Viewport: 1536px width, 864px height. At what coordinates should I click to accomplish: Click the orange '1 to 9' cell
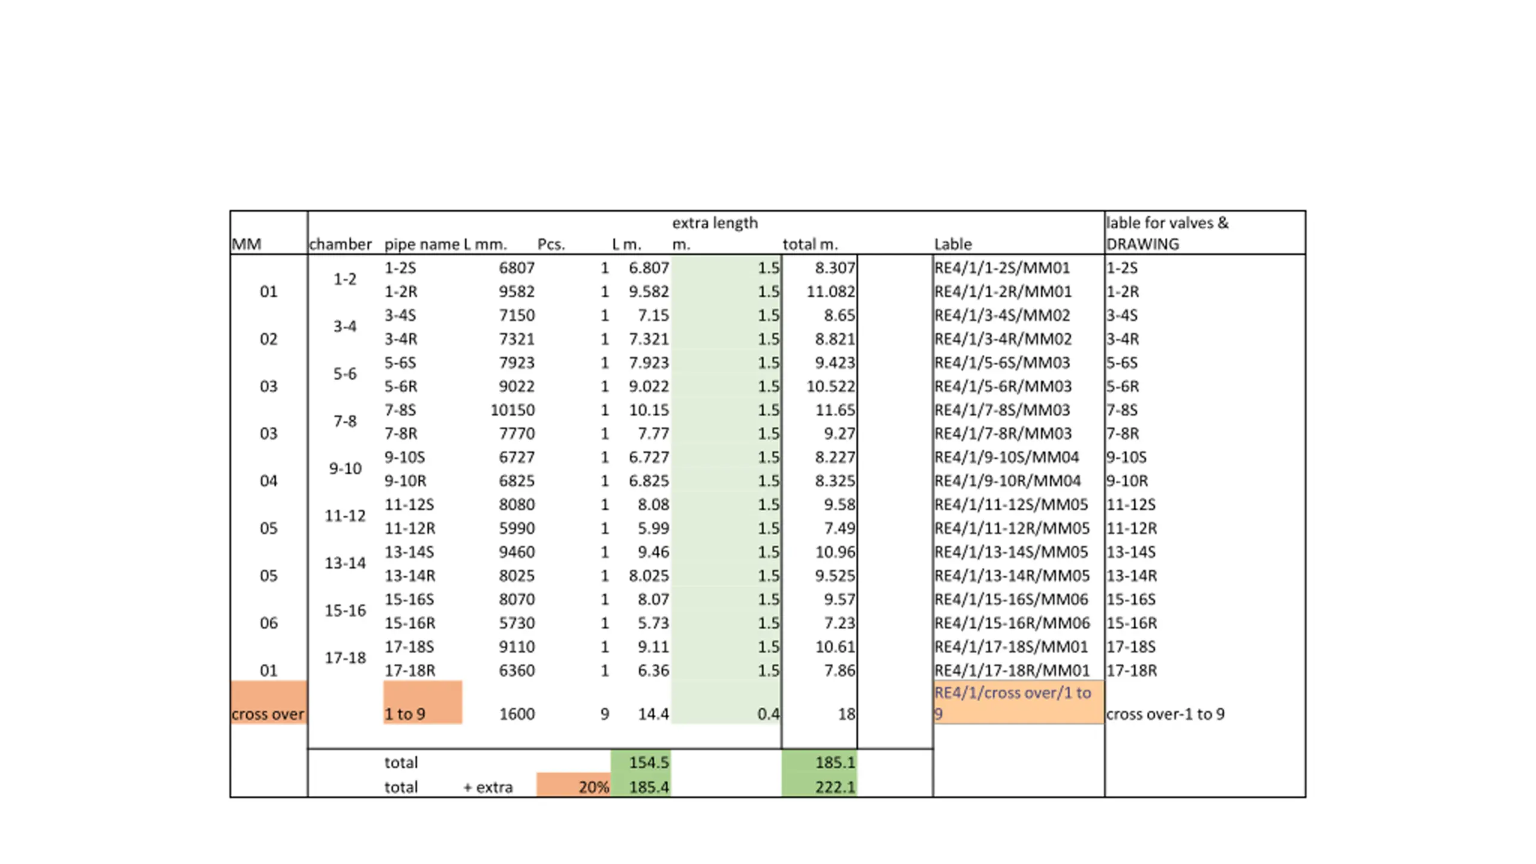click(422, 702)
